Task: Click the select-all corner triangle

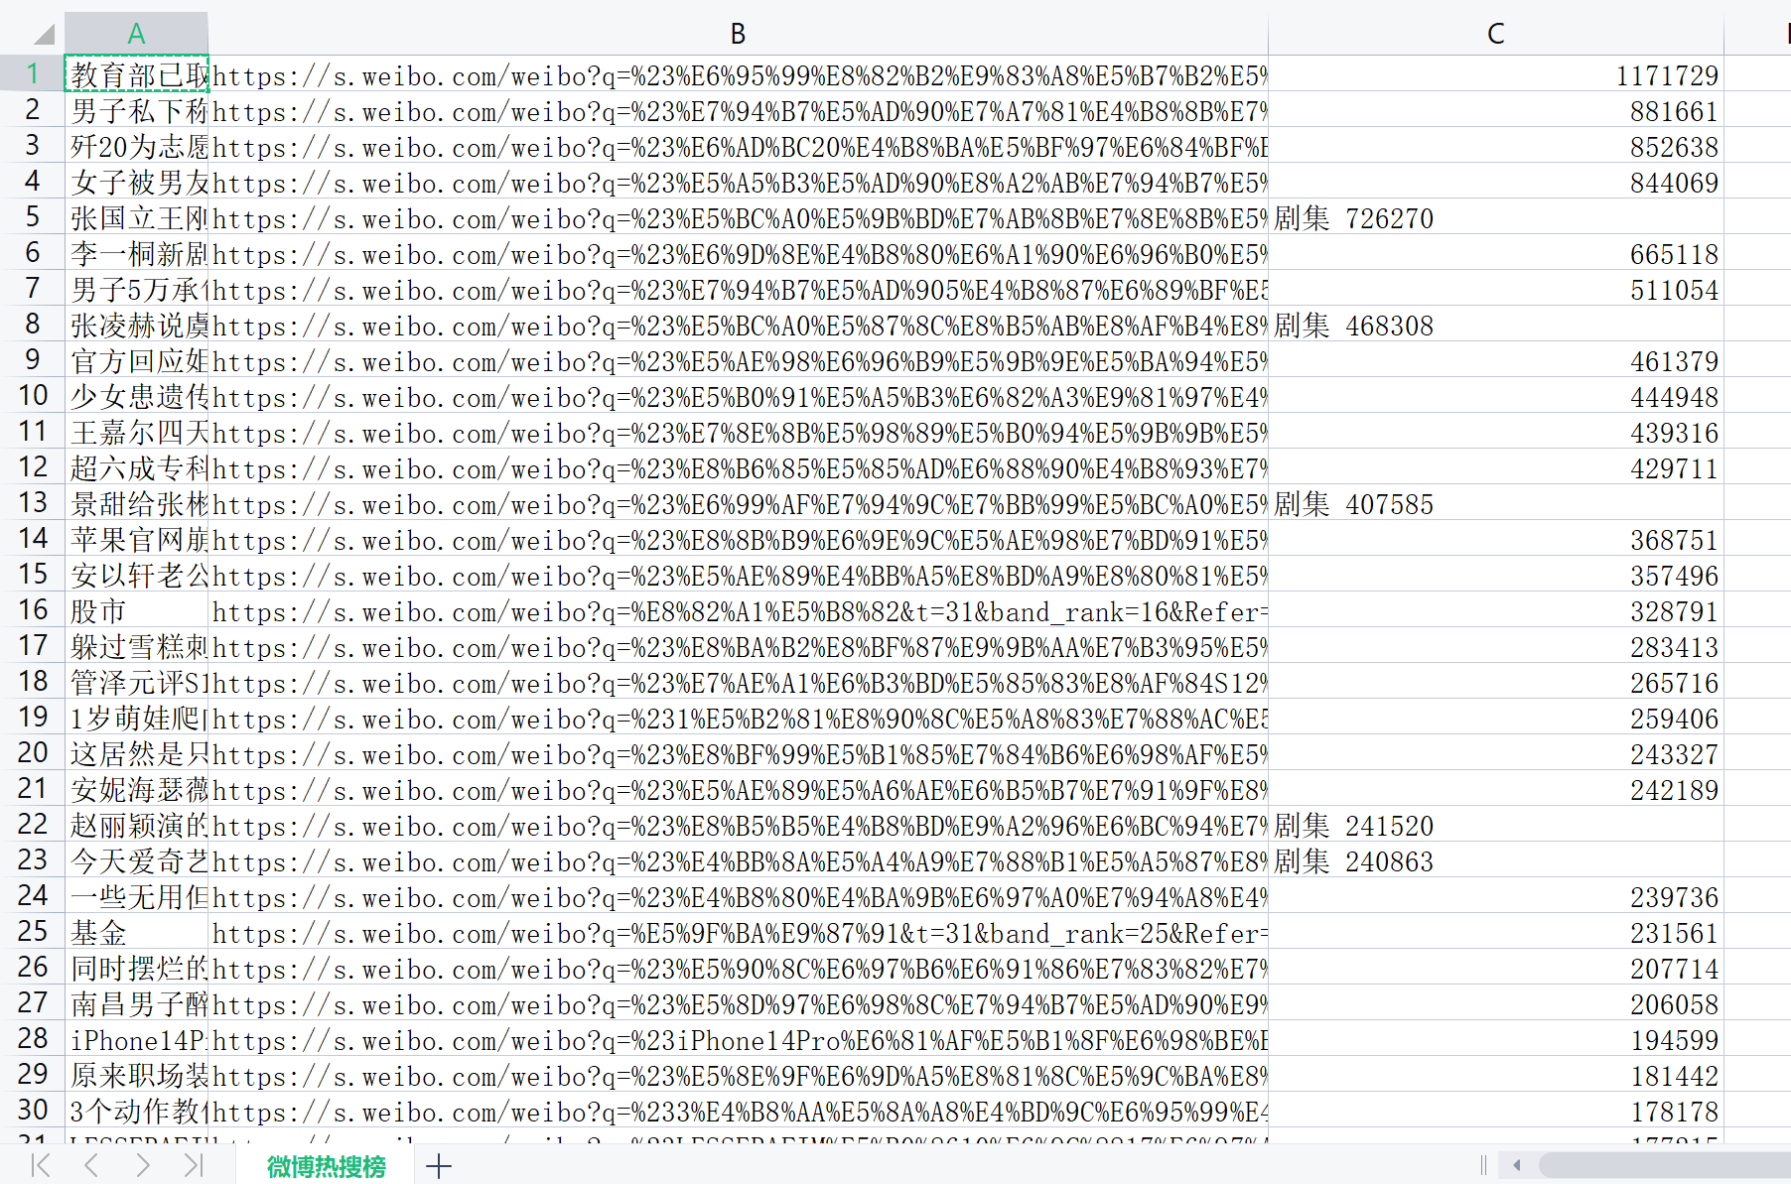Action: [44, 35]
